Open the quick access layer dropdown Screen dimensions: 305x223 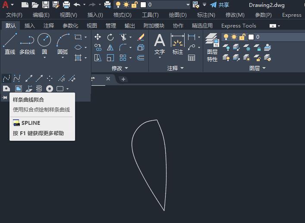pyautogui.click(x=188, y=5)
